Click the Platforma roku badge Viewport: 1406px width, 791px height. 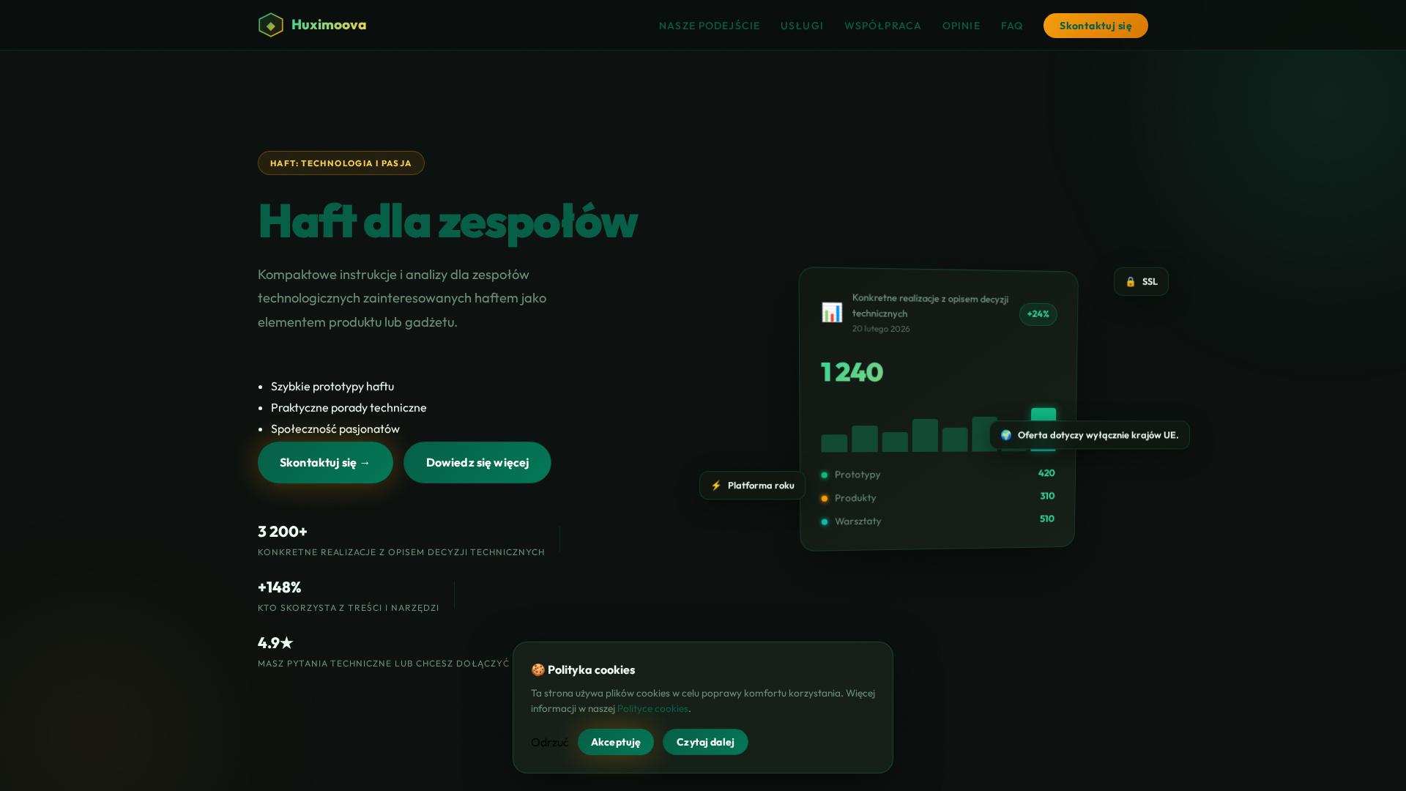tap(752, 486)
